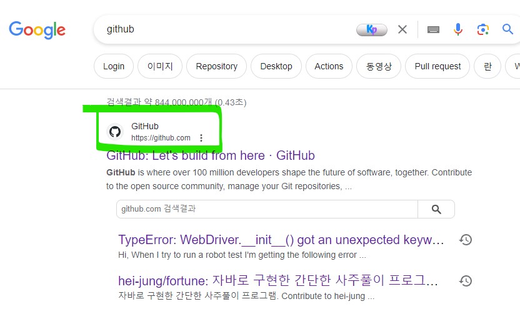Screen dimensions: 520x314
Task: Click the GitHub site name above URL
Action: click(x=145, y=126)
